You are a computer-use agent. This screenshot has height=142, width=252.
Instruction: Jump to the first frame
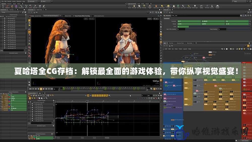30,89
